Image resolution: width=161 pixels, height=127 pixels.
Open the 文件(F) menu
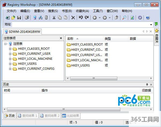12,11
